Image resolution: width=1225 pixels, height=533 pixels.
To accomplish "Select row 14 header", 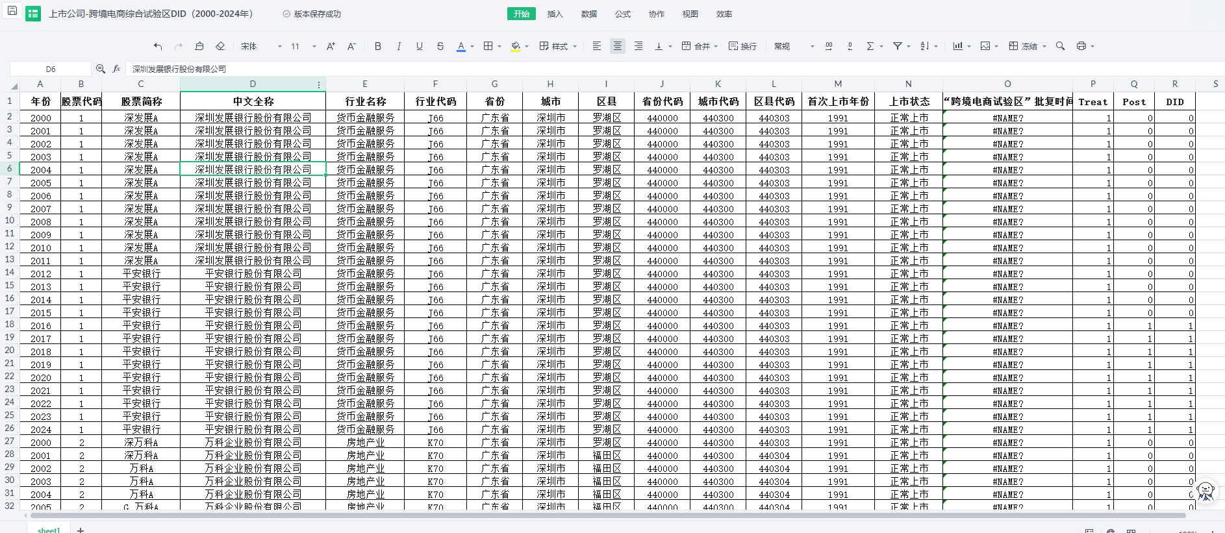I will [10, 272].
